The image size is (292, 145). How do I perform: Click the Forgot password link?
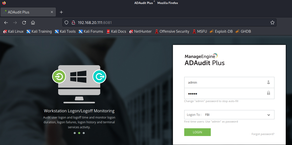click(263, 134)
